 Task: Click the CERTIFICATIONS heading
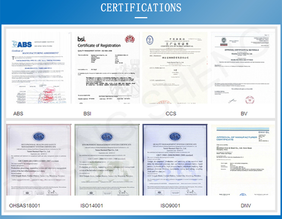(x=141, y=7)
